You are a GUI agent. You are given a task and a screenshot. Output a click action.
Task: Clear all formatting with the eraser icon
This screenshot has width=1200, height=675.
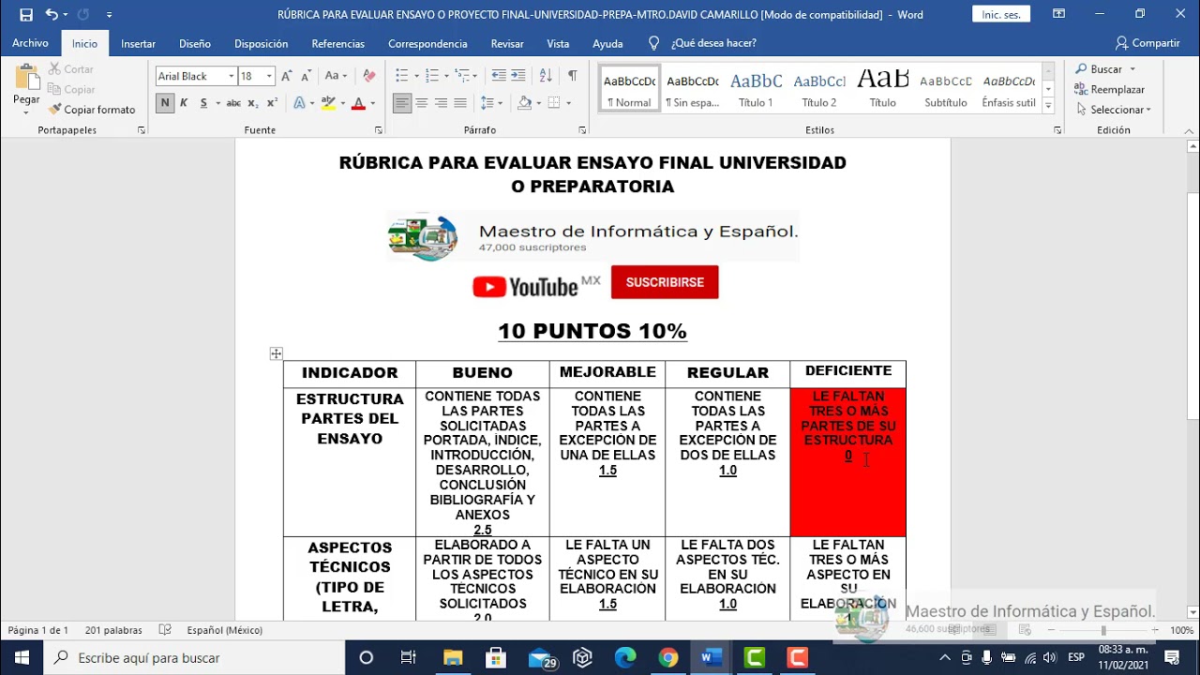tap(369, 76)
